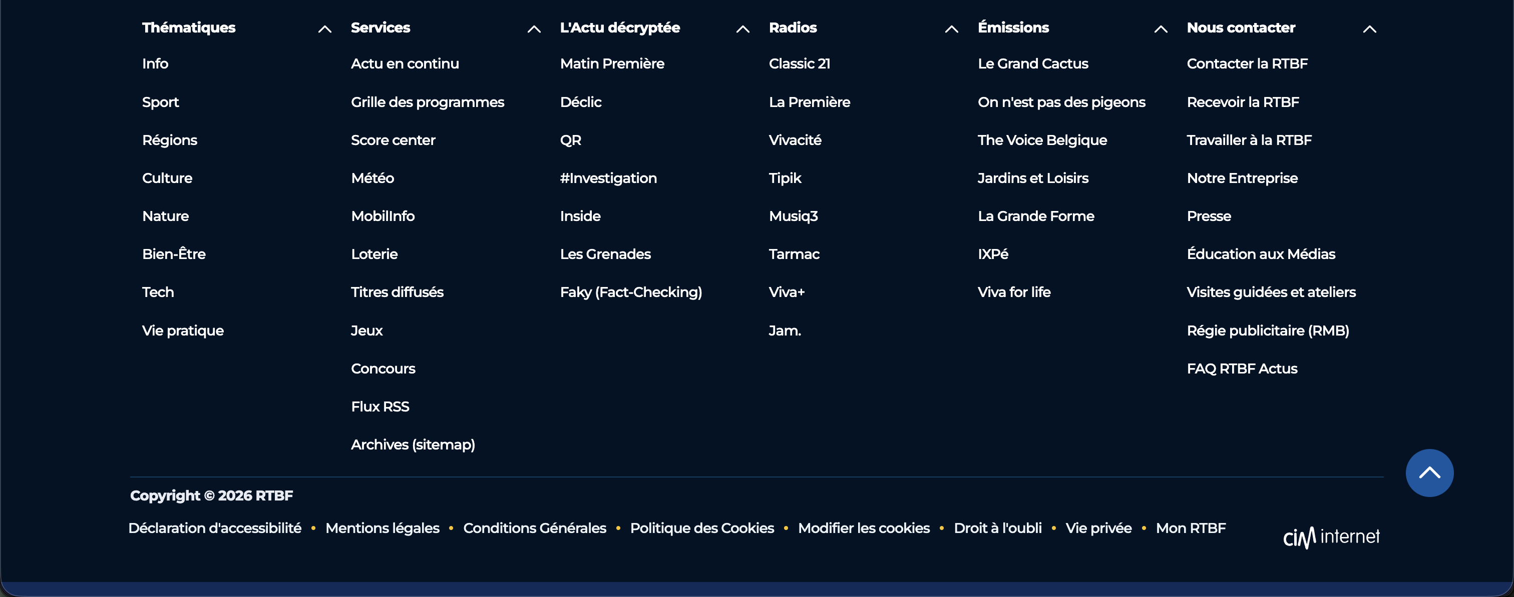
Task: Open the Jam. radio link
Action: 785,330
